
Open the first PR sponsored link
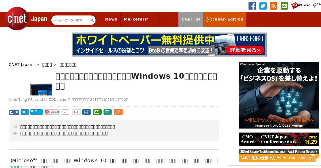pyautogui.click(x=68, y=127)
